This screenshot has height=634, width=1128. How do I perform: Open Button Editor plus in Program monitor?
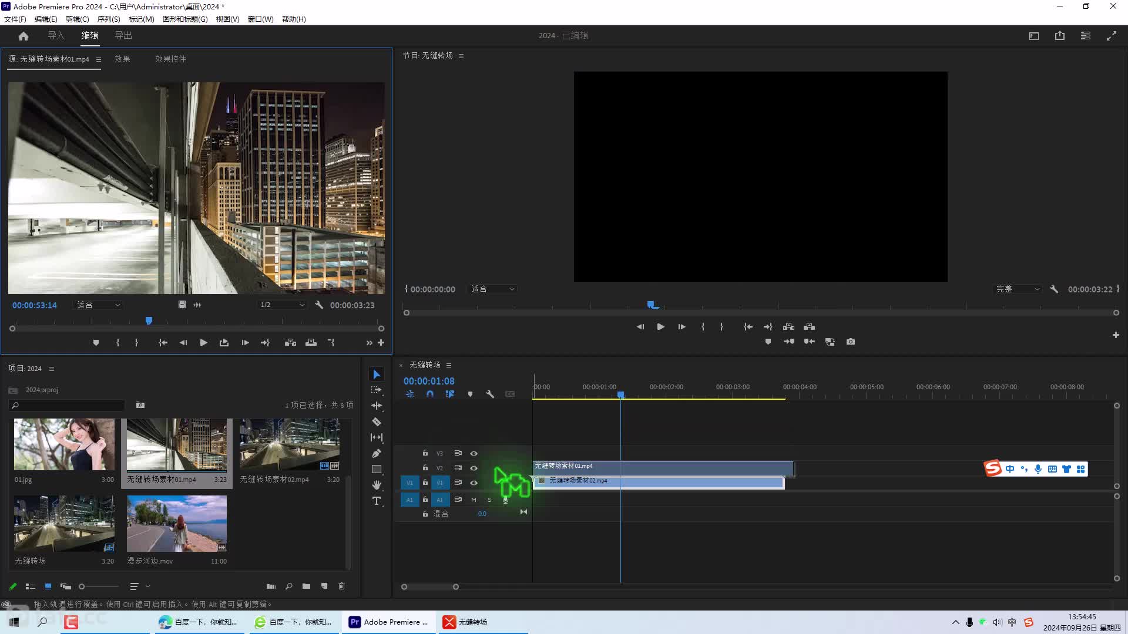coord(1116,335)
